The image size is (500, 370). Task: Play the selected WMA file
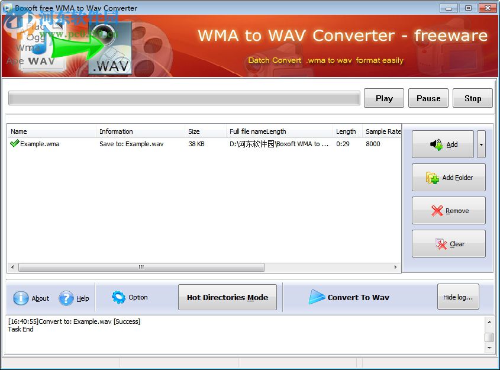383,98
